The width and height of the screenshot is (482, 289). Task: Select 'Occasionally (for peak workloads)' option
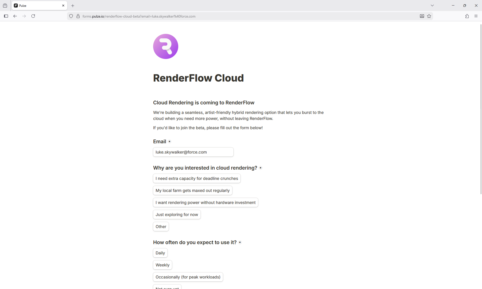pyautogui.click(x=188, y=277)
